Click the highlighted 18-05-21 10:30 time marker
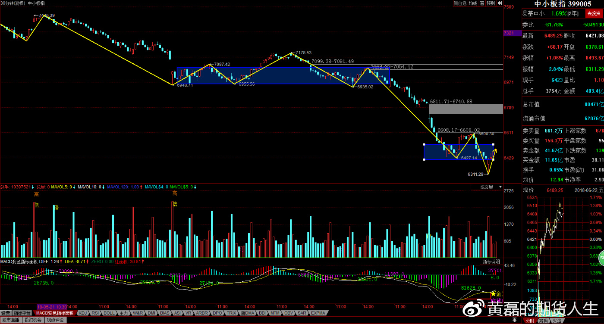This screenshot has height=324, width=604. click(x=51, y=307)
